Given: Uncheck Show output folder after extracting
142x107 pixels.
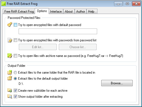Looking at the screenshot, I should (15, 97).
